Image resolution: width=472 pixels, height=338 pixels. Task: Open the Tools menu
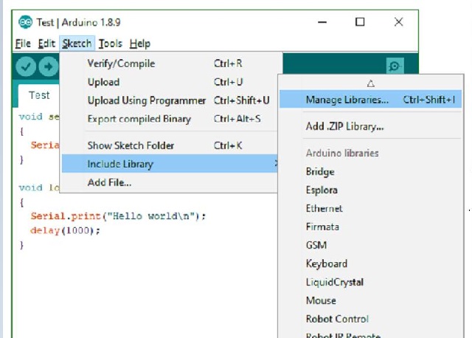coord(111,44)
